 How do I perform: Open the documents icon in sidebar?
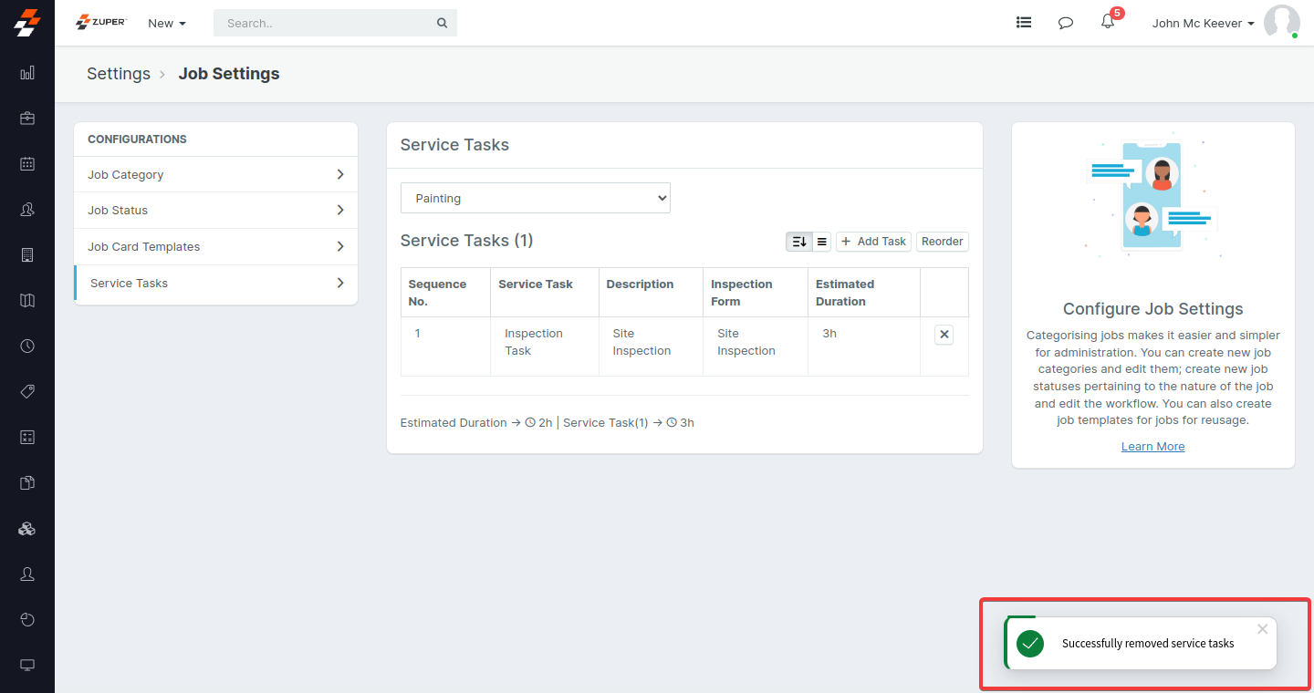click(27, 482)
